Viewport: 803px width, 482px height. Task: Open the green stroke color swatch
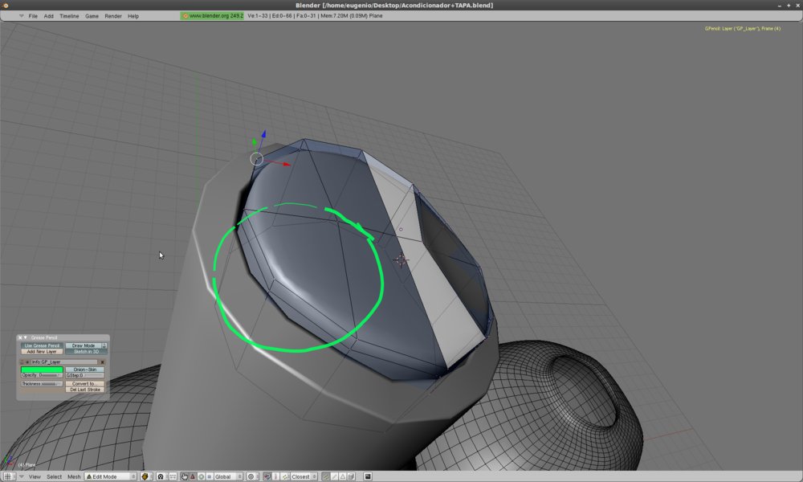42,370
